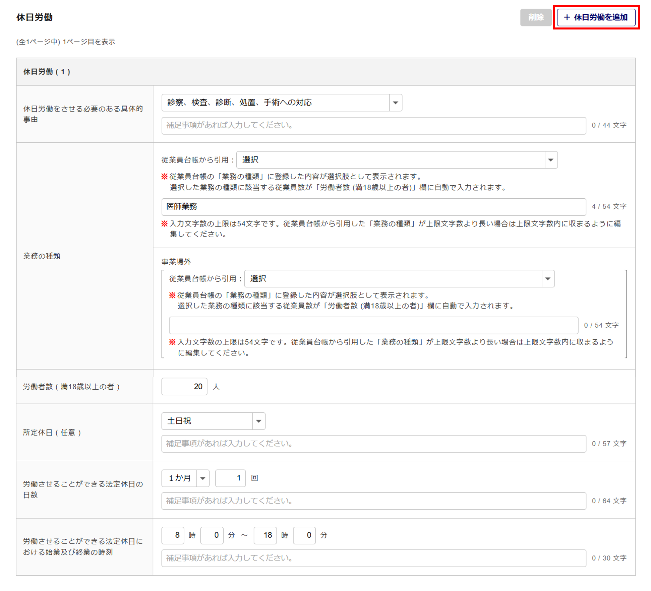
Task: Click the 具体的事由 supplementary notes field
Action: coord(373,126)
